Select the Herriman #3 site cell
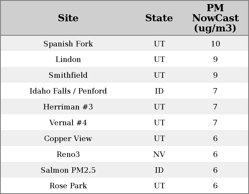This screenshot has width=249, height=194. (68, 107)
